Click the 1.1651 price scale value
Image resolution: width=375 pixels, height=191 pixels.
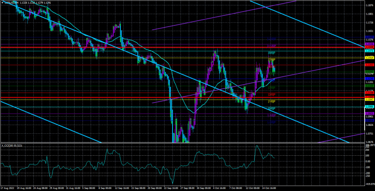[x=370, y=31]
